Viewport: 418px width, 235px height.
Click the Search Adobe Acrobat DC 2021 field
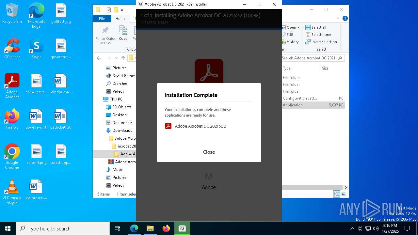(x=313, y=58)
